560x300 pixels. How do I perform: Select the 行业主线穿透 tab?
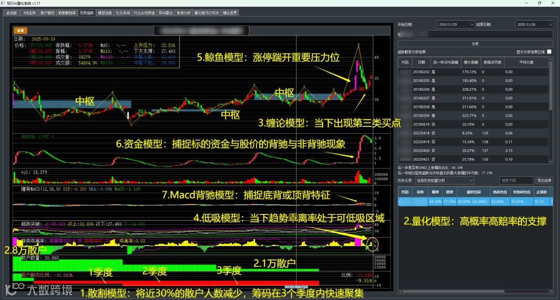click(x=144, y=13)
